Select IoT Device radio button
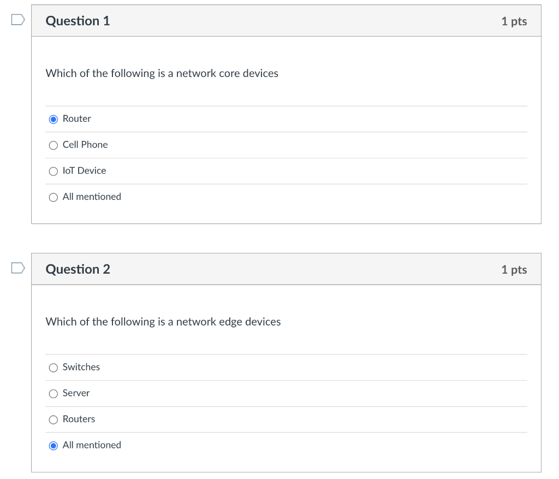Image resolution: width=559 pixels, height=479 pixels. [x=53, y=172]
